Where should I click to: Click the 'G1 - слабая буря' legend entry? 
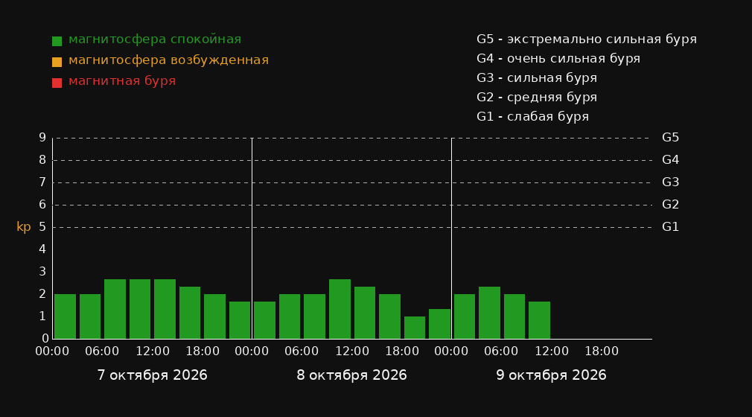(533, 117)
